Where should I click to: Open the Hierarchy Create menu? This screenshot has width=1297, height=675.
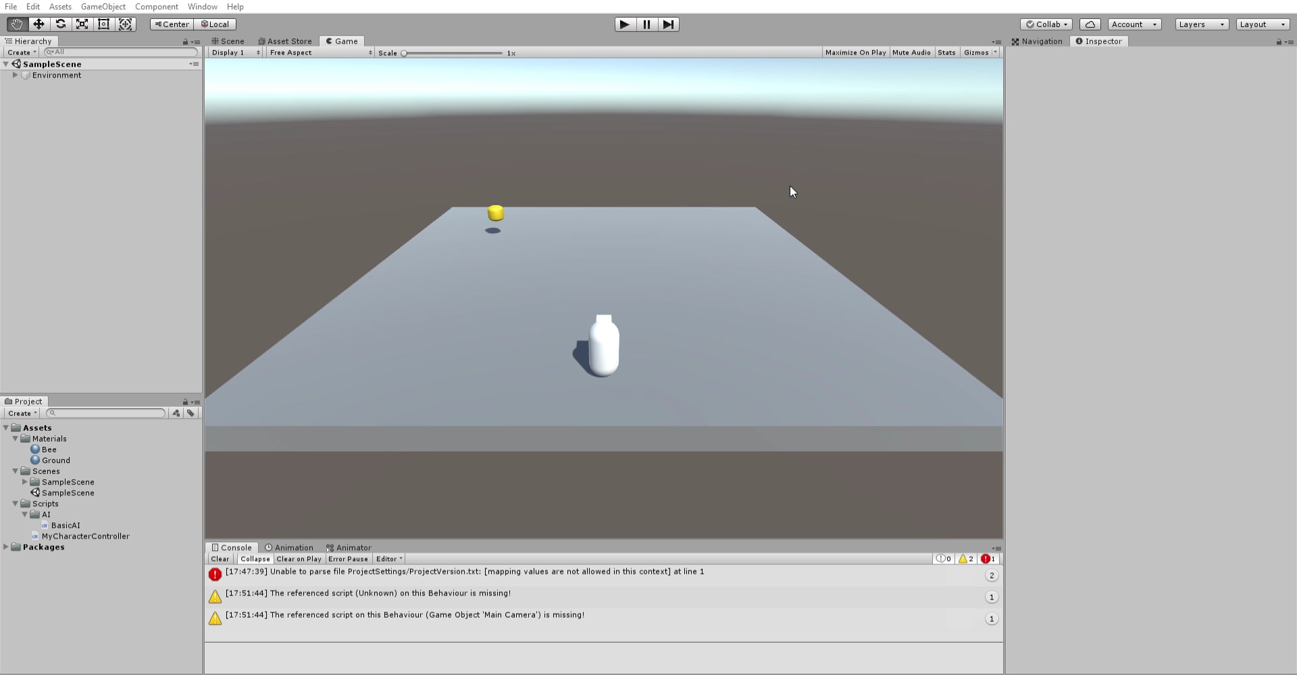coord(21,52)
